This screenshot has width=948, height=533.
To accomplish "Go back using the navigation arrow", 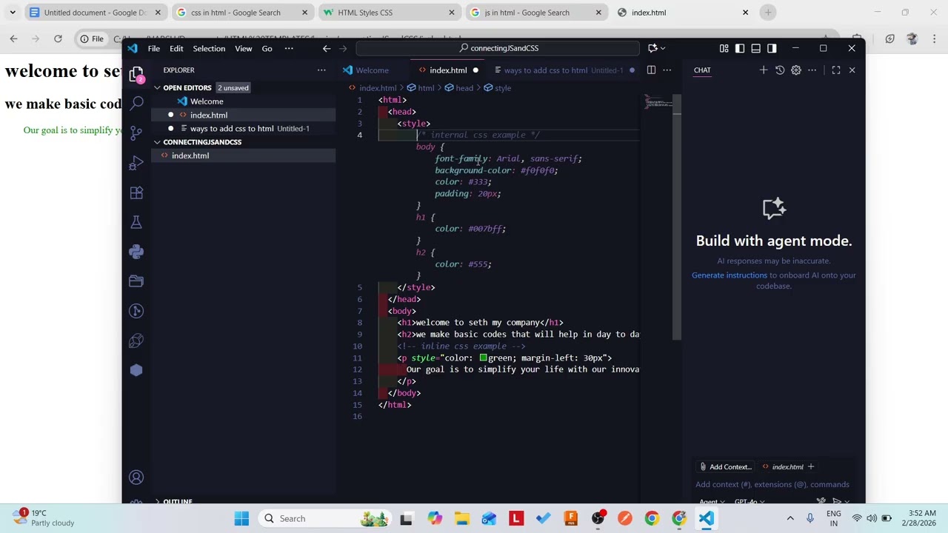I will click(327, 48).
